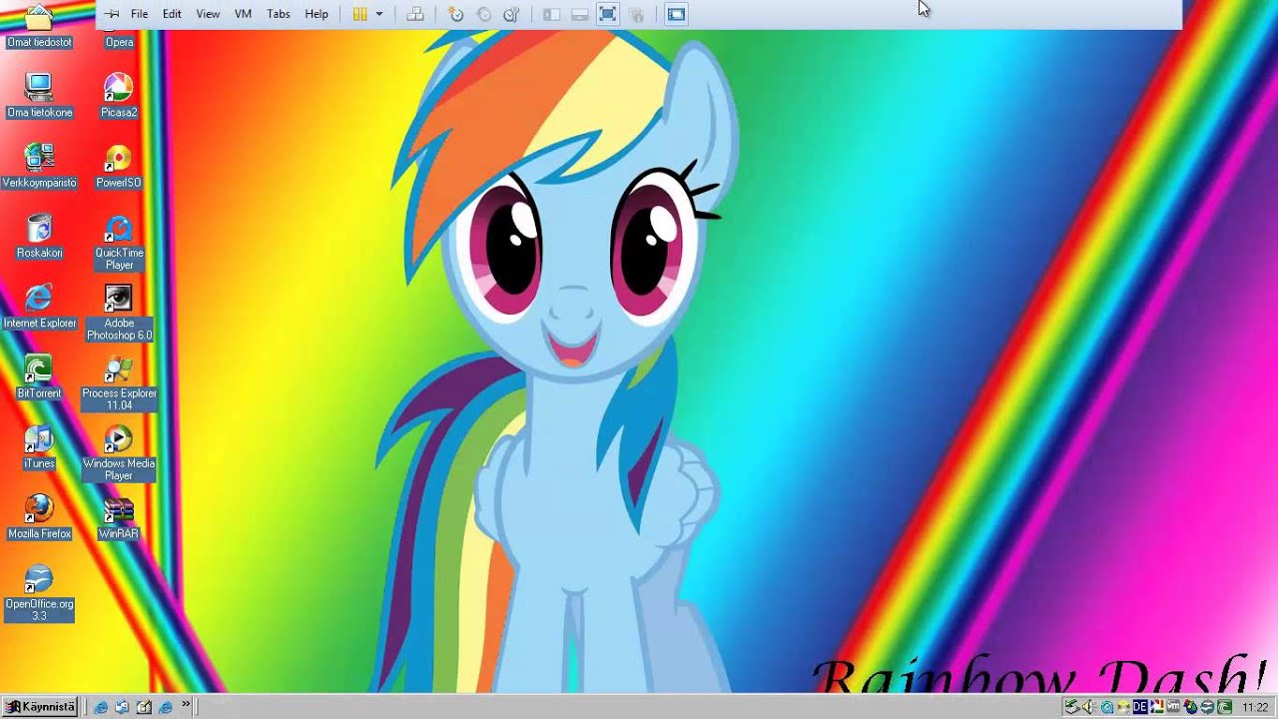Open the snapshot manager toolbar icon

pyautogui.click(x=512, y=14)
